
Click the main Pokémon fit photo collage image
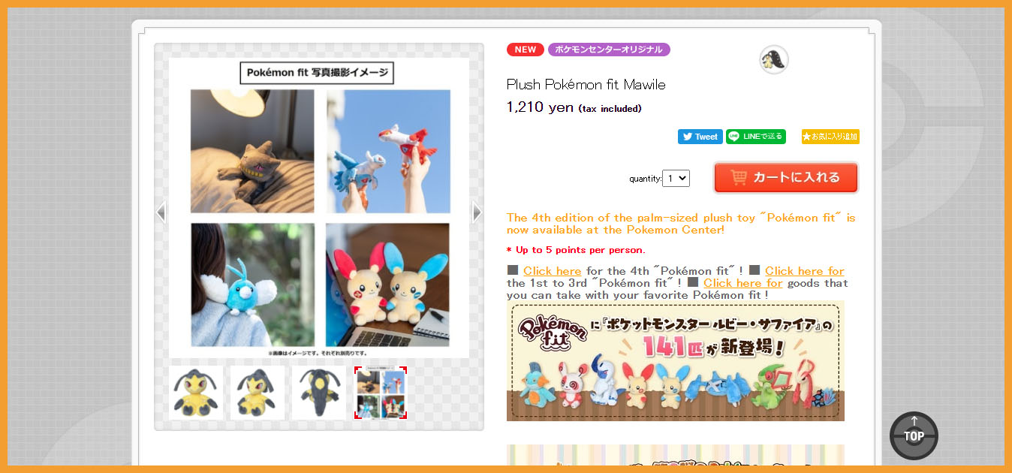click(x=319, y=208)
